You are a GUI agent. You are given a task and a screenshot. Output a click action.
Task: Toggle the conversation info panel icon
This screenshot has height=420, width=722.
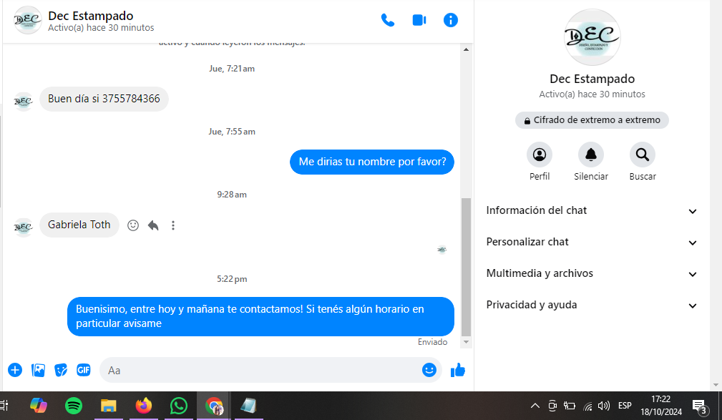click(450, 20)
